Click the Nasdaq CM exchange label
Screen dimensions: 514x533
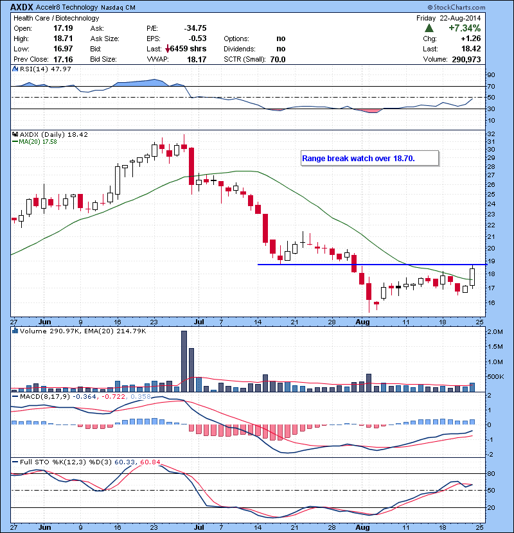pyautogui.click(x=118, y=8)
